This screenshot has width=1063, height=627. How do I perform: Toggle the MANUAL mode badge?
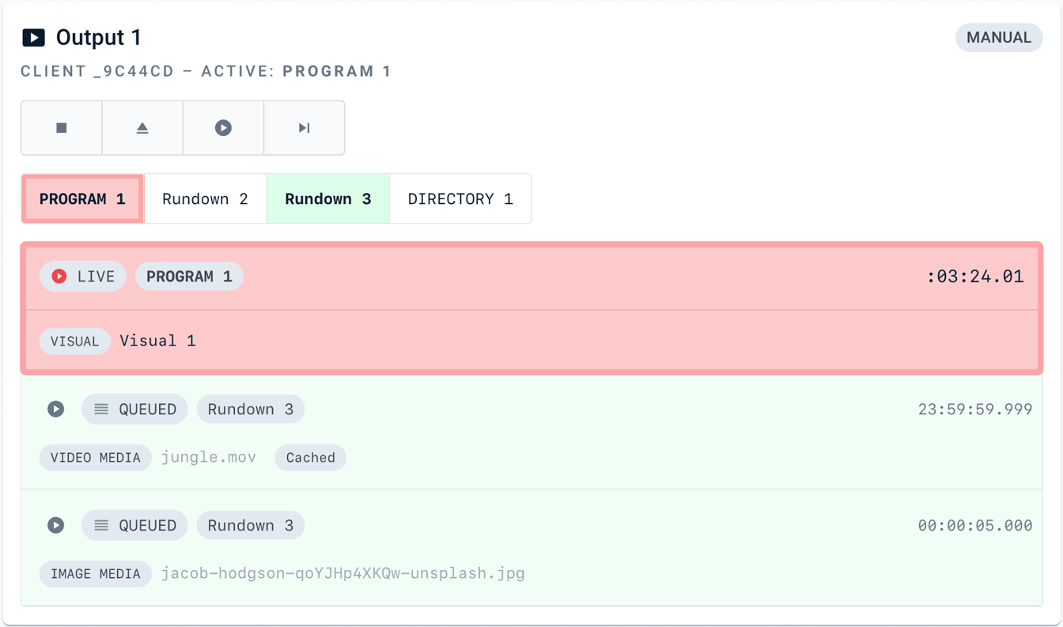point(998,37)
